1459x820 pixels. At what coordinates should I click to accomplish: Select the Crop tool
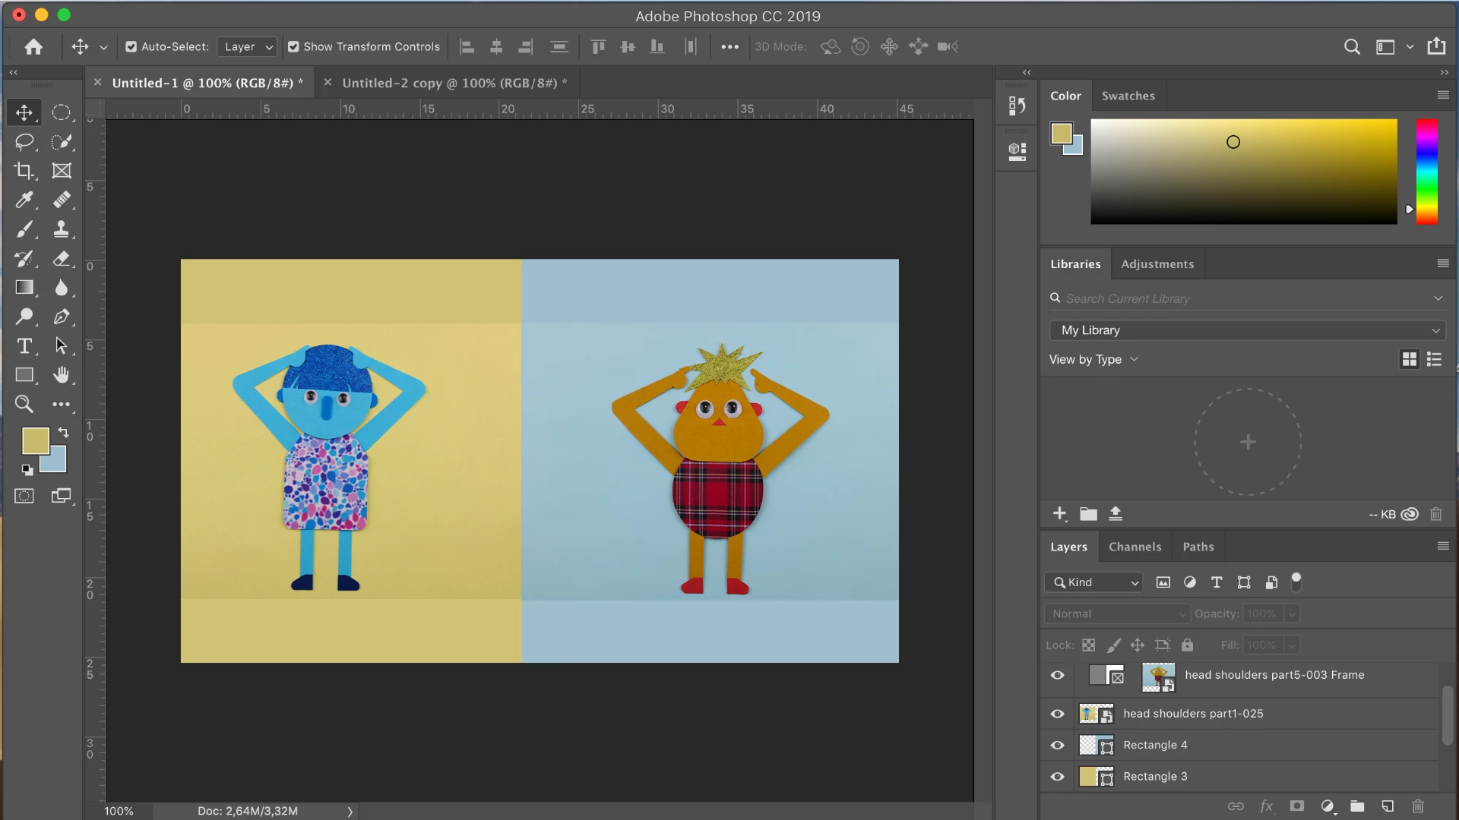coord(24,171)
